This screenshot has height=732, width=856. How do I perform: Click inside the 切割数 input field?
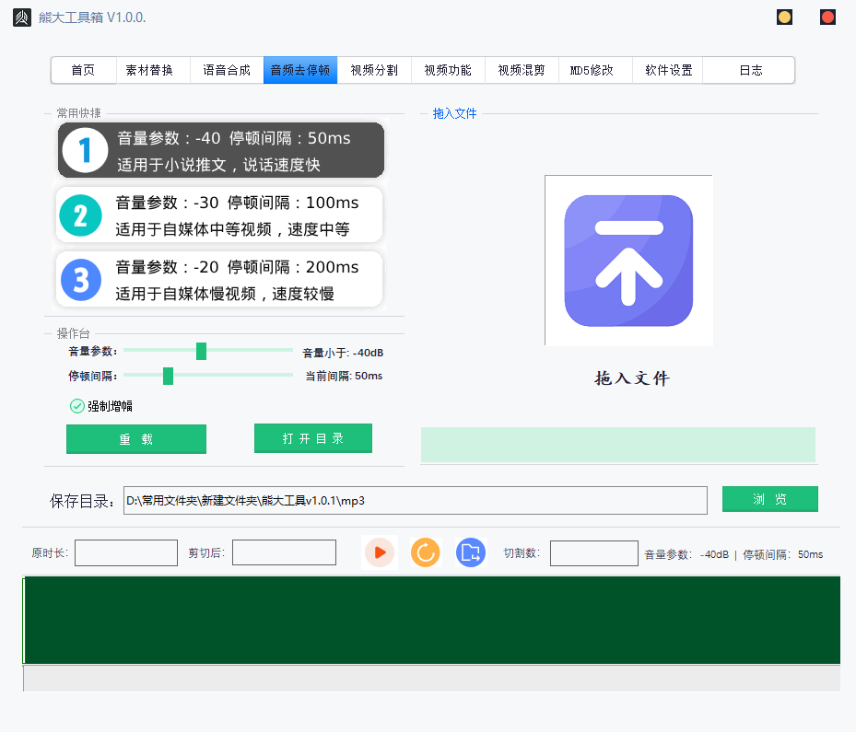pyautogui.click(x=593, y=552)
